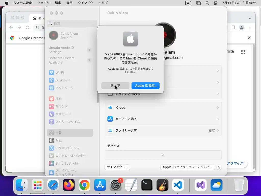Open the ファミリー共有 設定 row

(x=163, y=130)
